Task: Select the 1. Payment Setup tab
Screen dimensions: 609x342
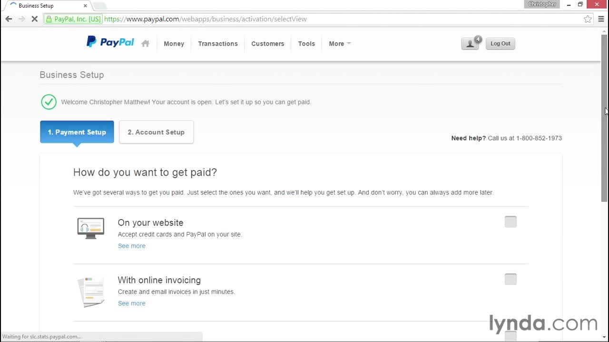Action: [77, 132]
